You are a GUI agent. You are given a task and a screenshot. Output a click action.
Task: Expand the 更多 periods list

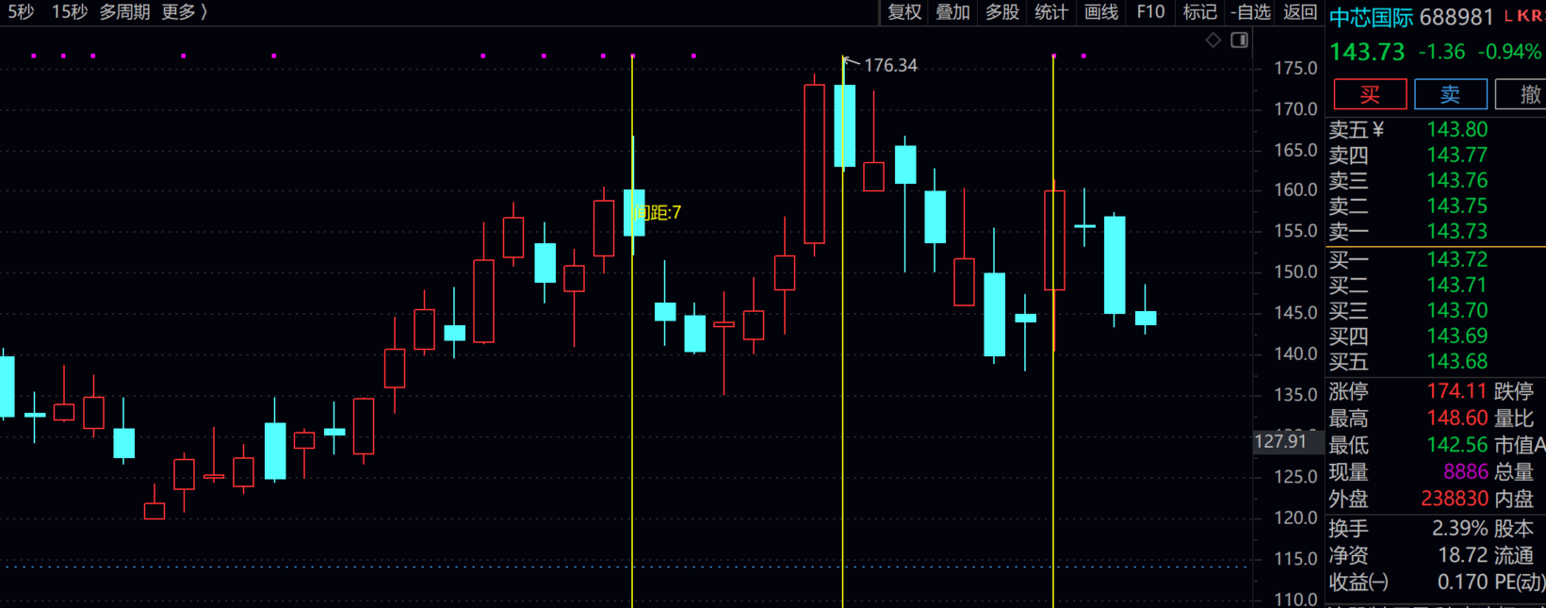185,12
